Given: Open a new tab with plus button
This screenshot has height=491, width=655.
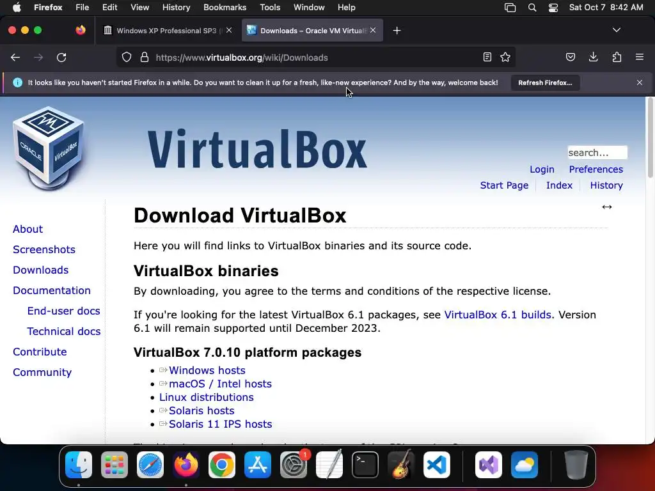Looking at the screenshot, I should coord(397,31).
